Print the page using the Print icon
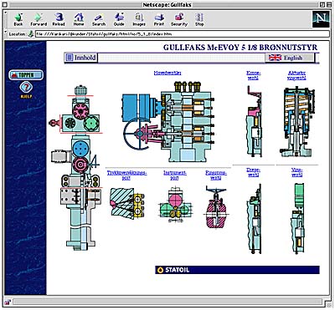The image size is (335, 310). [159, 19]
